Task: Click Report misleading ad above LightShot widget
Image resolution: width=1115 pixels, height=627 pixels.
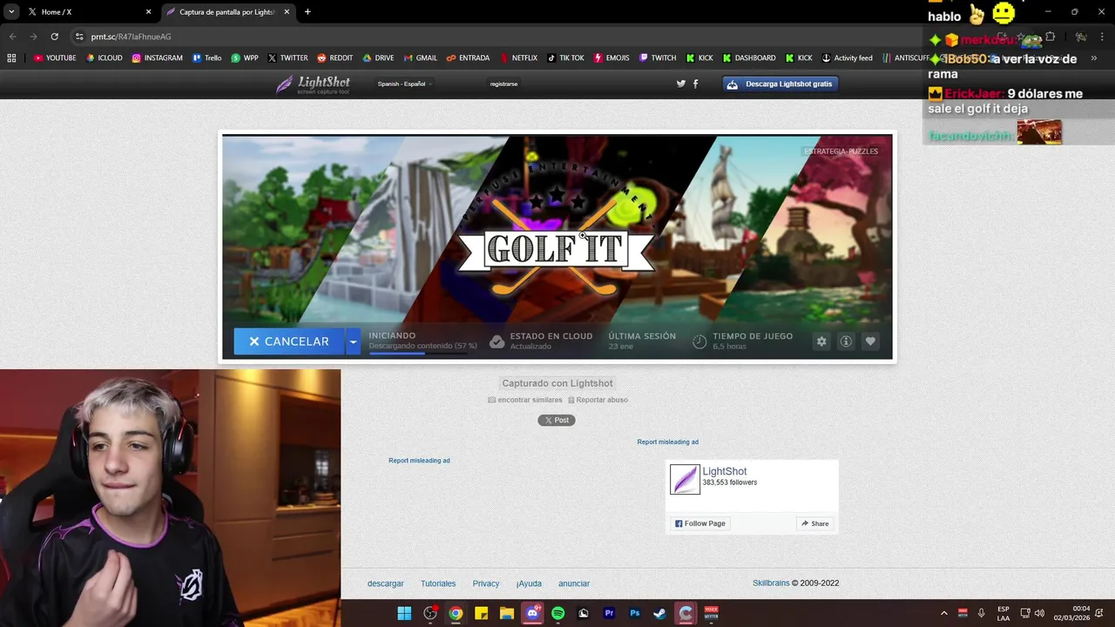Action: point(667,442)
